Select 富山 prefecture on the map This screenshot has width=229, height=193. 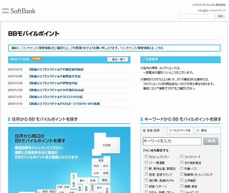click(x=82, y=180)
